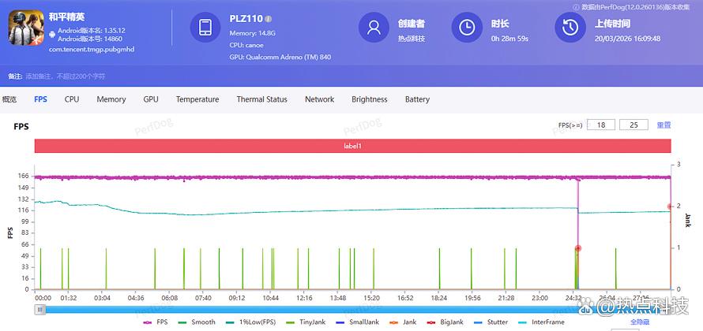Open the Memory tab

(111, 99)
